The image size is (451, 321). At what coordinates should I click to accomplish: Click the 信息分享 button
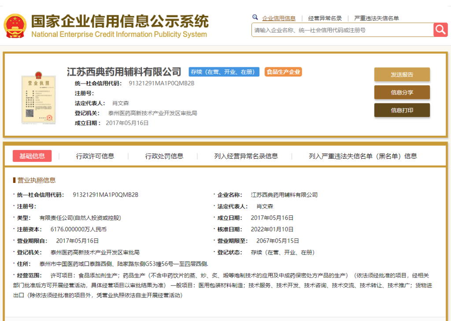pyautogui.click(x=402, y=93)
